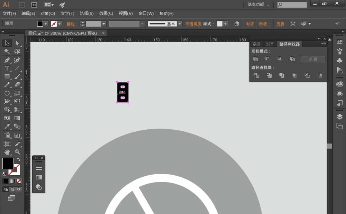Click Outline pathfinder icon

coord(307,75)
